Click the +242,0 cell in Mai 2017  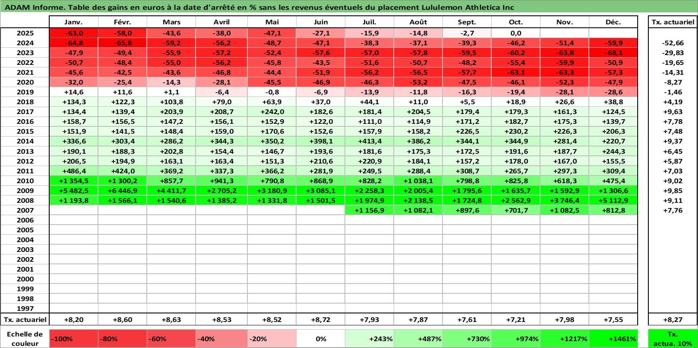point(272,111)
